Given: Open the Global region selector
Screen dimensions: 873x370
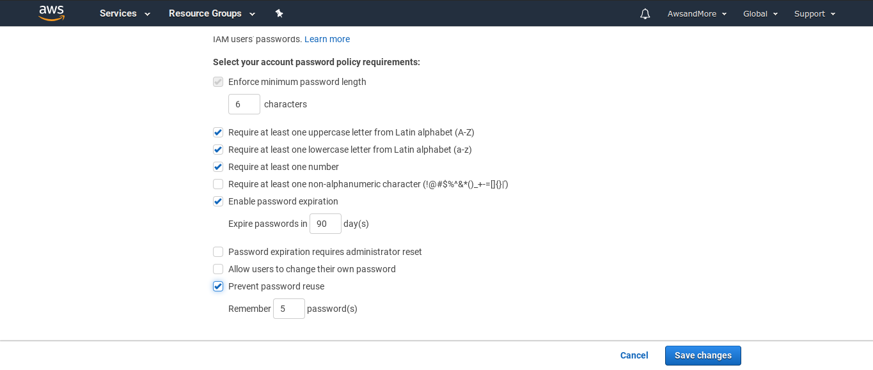Looking at the screenshot, I should click(760, 13).
